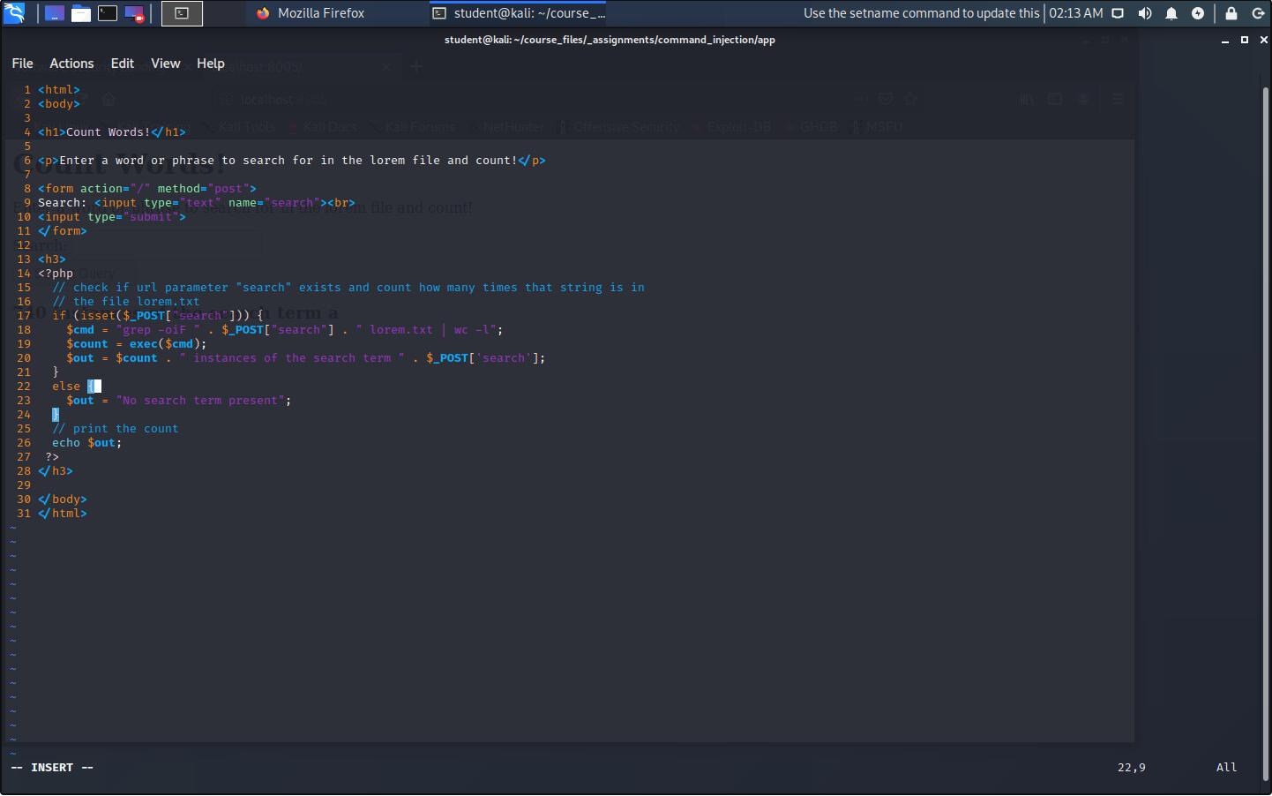The height and width of the screenshot is (796, 1272).
Task: Click the "isset" call on line 17
Action: coord(98,316)
